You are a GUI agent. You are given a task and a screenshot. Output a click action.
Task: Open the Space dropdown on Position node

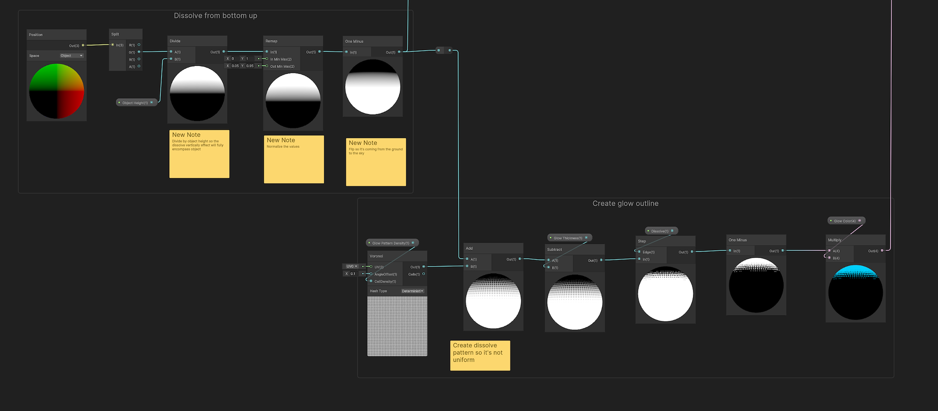click(71, 56)
